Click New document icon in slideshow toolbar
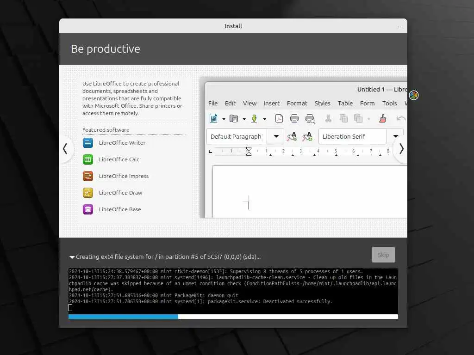This screenshot has width=474, height=355. tap(213, 119)
